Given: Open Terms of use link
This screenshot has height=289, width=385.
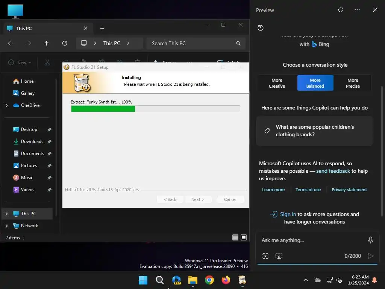Looking at the screenshot, I should pyautogui.click(x=308, y=190).
